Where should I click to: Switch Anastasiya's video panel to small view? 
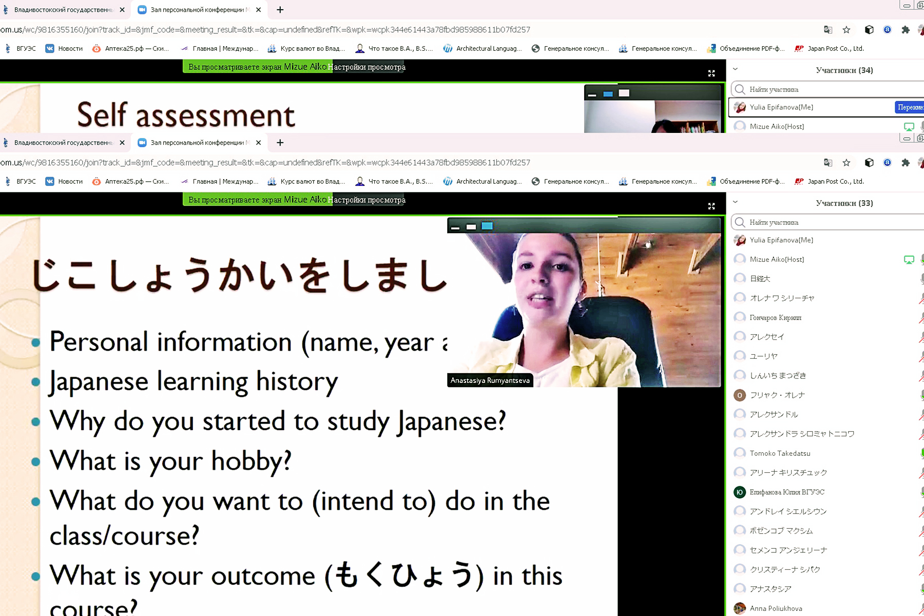point(471,226)
